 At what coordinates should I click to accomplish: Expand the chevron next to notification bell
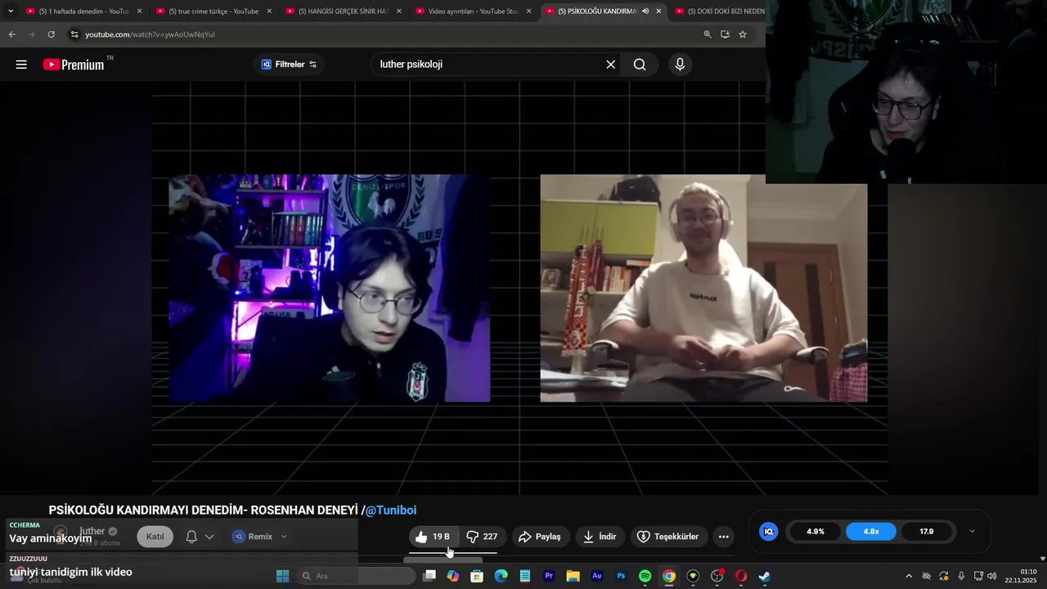[209, 537]
